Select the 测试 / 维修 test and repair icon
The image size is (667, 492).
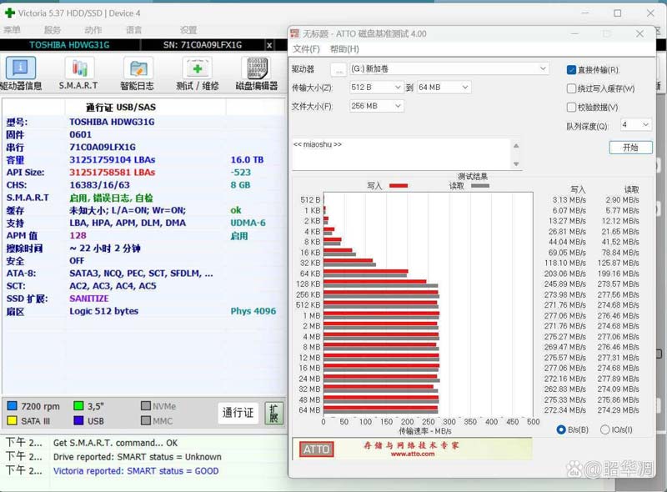point(198,69)
